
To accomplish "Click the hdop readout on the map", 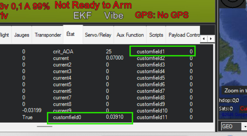I will pos(229,100).
